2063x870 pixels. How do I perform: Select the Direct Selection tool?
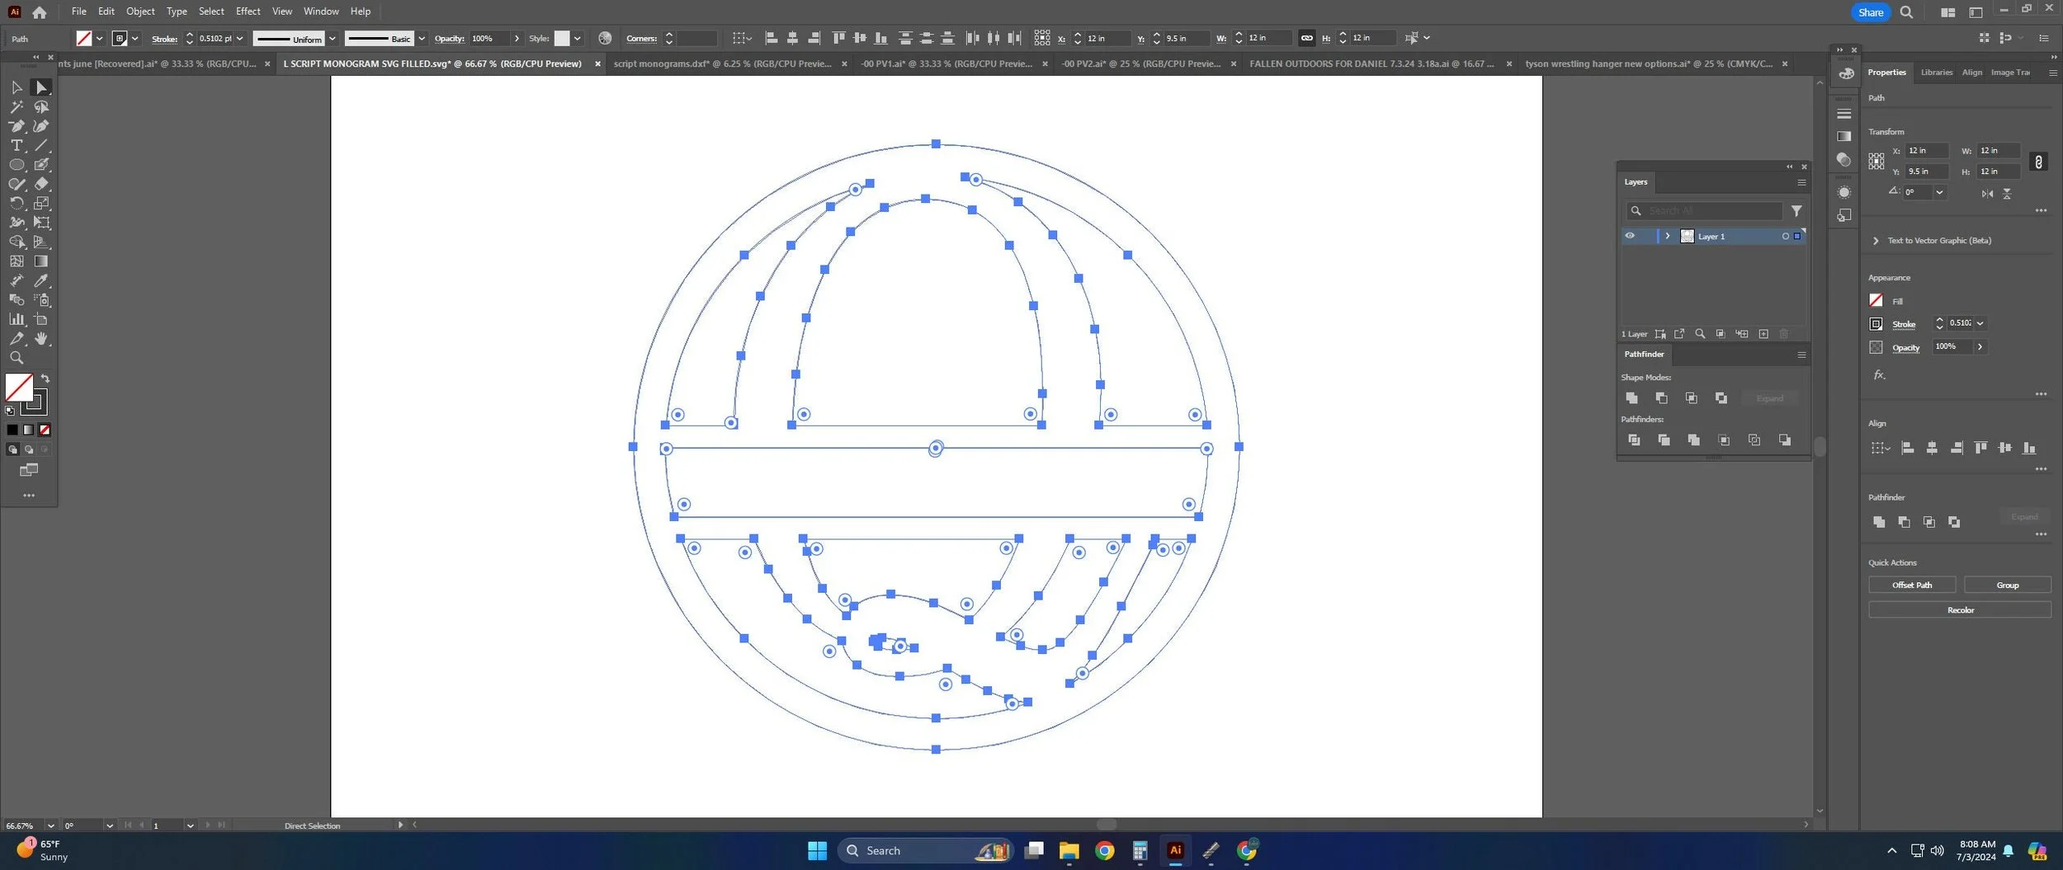click(41, 87)
